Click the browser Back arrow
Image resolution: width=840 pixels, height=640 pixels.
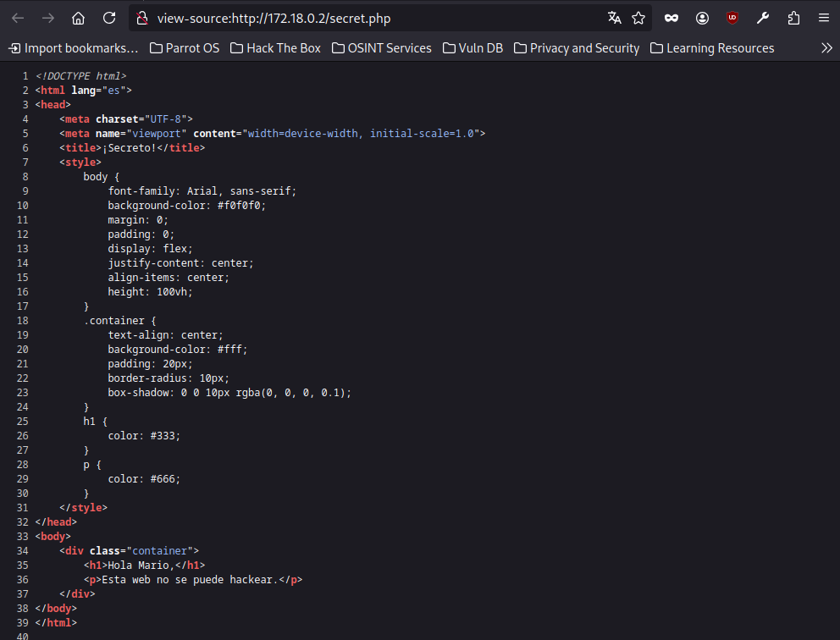coord(18,18)
